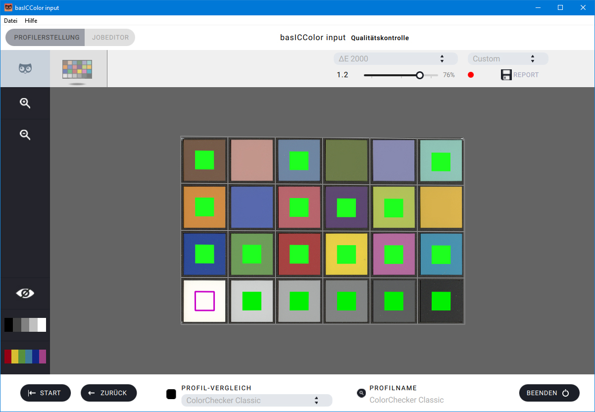The width and height of the screenshot is (595, 412).
Task: Show the grayscale patches strip
Action: 25,325
